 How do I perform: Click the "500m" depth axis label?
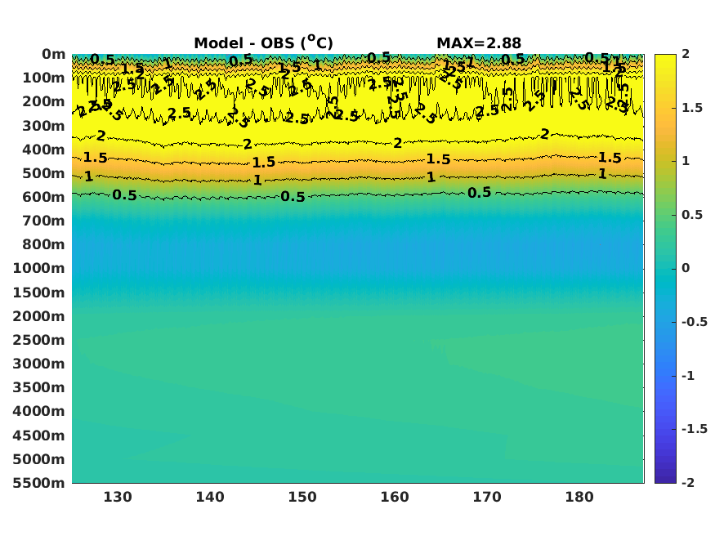(x=44, y=172)
